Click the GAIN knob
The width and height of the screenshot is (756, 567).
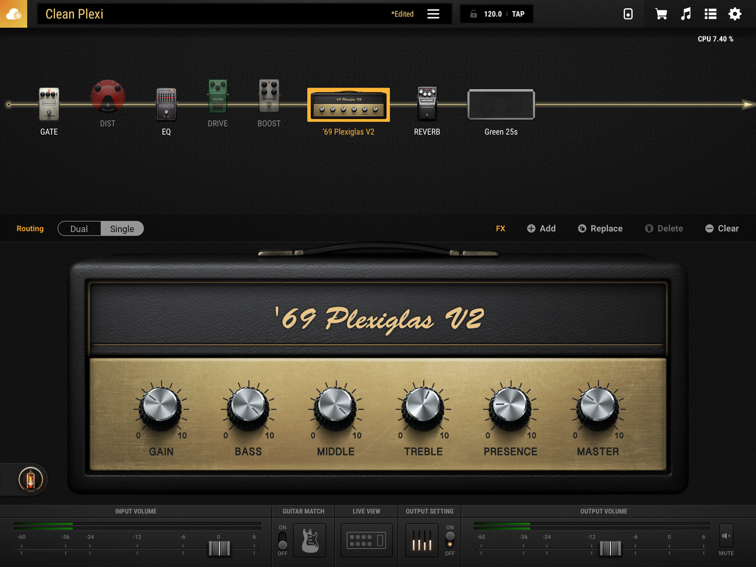point(161,407)
